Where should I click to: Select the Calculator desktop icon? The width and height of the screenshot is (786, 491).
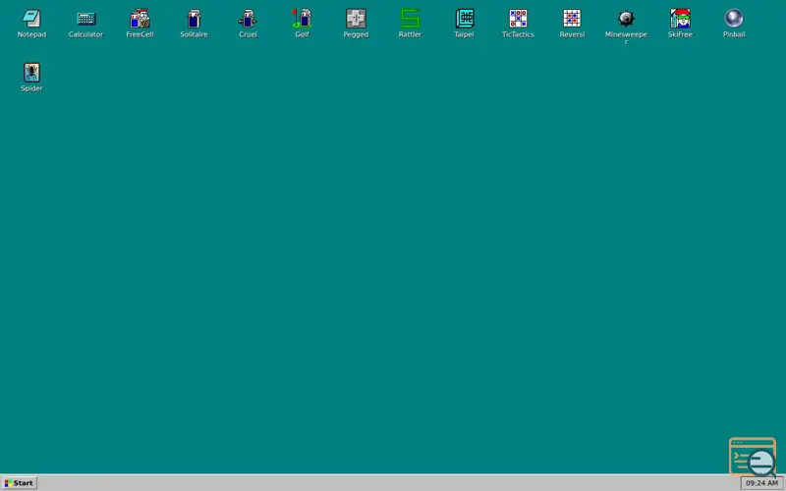tap(85, 19)
